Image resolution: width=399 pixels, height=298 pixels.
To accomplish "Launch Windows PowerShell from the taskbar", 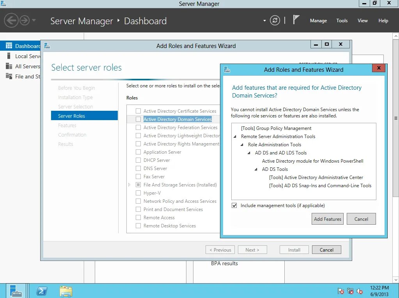I will (41, 291).
